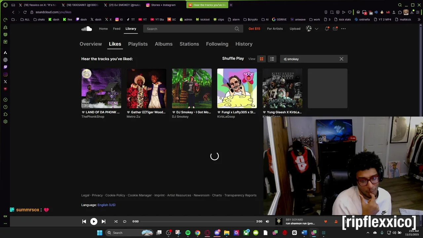Click the Get $15 link
This screenshot has height=238, width=423.
(254, 29)
